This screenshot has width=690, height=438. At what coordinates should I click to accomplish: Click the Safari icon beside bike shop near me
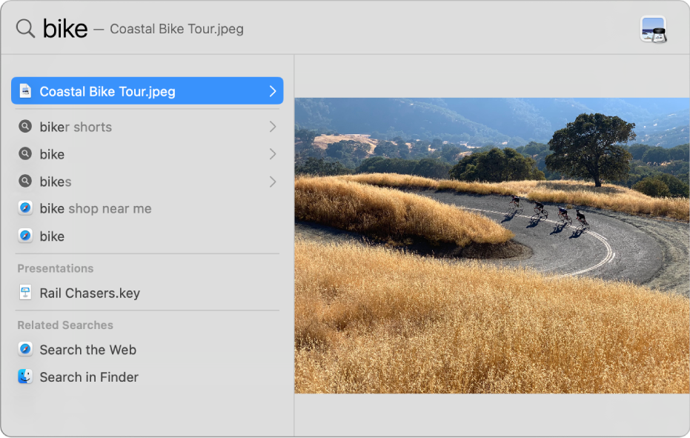[x=25, y=208]
